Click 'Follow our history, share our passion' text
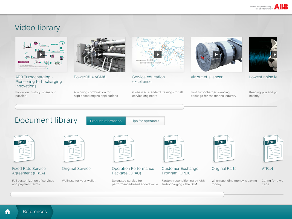 tap(35, 94)
